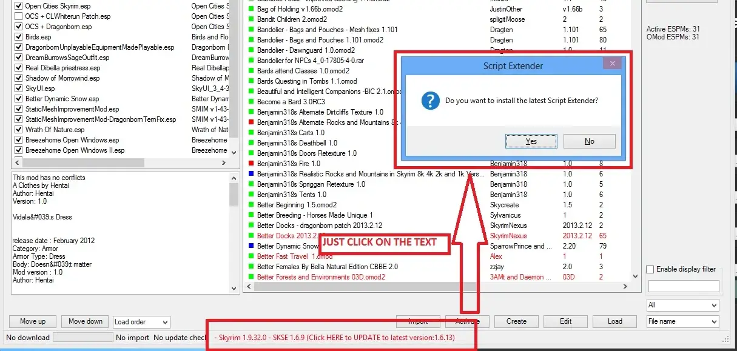Click the blue question mark dialog icon
Viewport: 737px width, 351px height.
(x=430, y=101)
